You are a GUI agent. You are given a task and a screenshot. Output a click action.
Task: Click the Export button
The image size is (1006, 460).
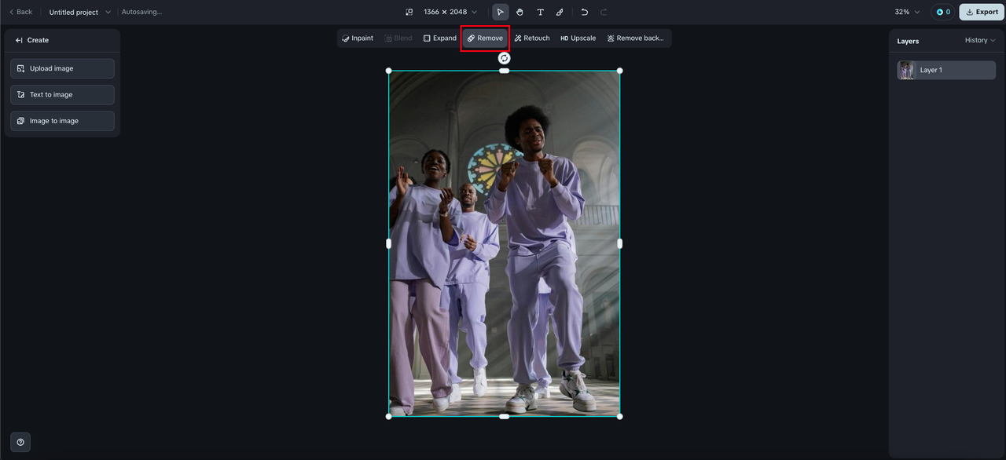(x=982, y=12)
